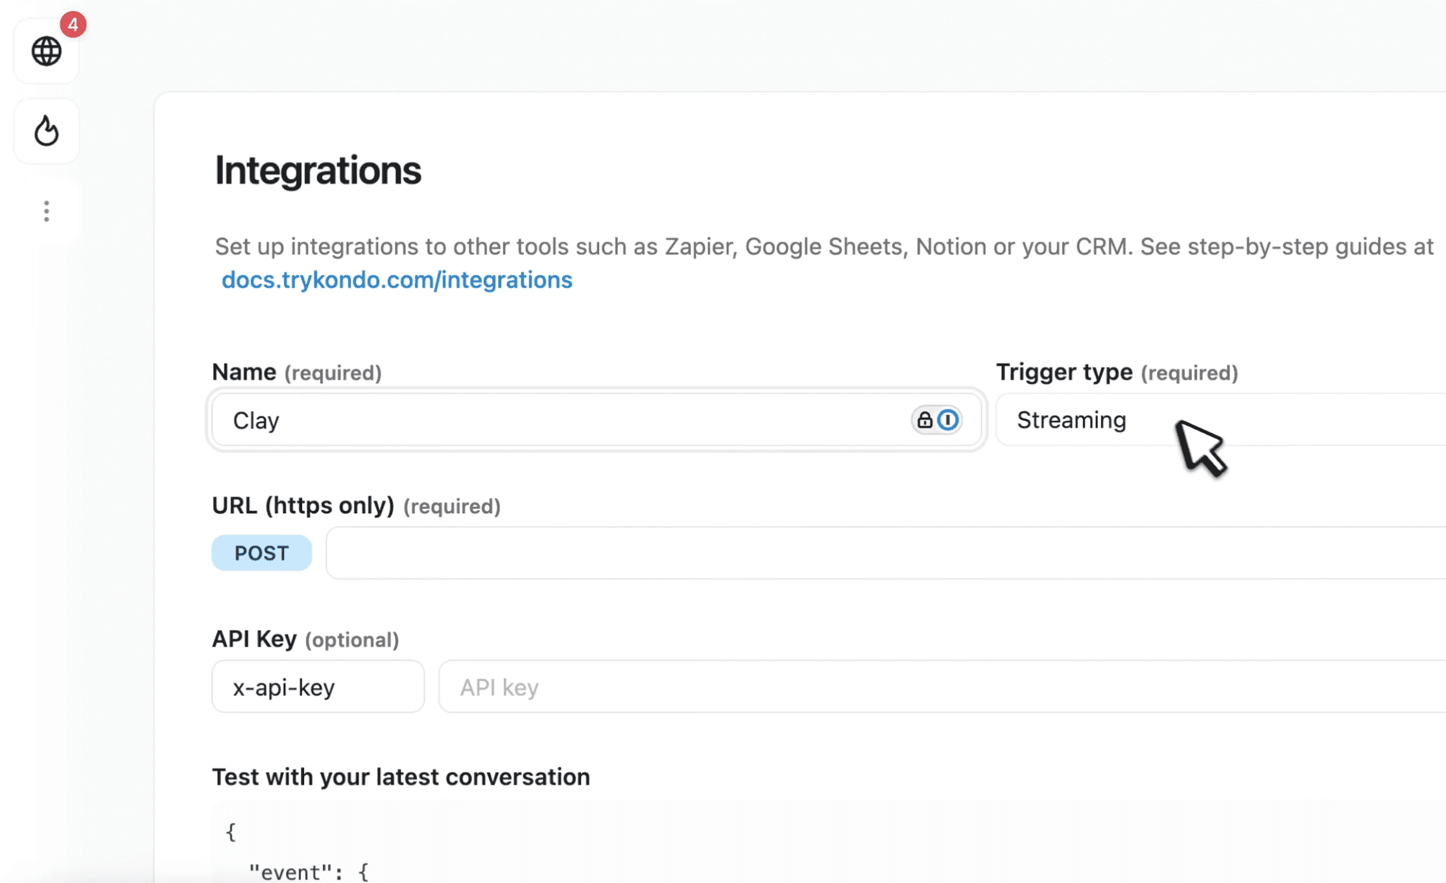
Task: Click the blue POST method badge
Action: click(261, 553)
